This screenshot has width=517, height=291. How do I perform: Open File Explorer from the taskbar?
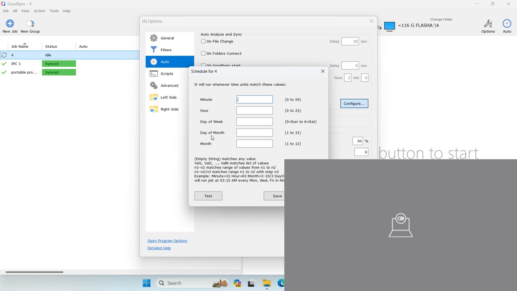(x=267, y=283)
